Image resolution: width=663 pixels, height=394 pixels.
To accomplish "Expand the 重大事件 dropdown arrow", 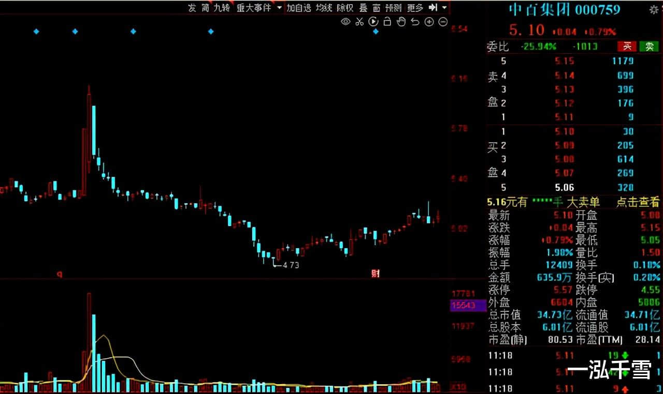I will (279, 8).
